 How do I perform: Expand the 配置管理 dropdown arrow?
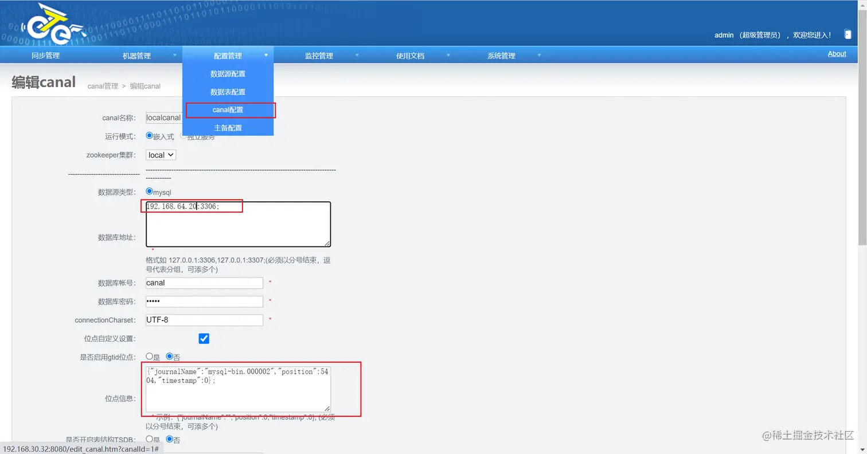pyautogui.click(x=266, y=56)
